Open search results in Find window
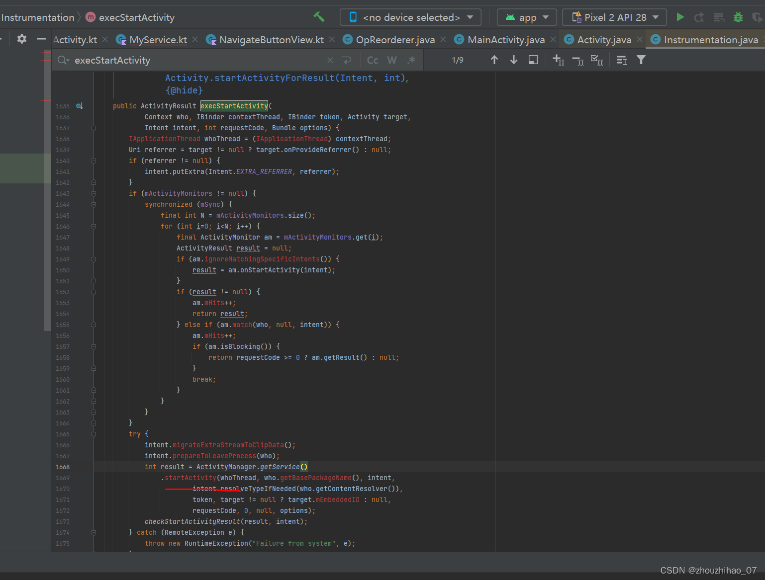The width and height of the screenshot is (765, 580). pos(533,60)
